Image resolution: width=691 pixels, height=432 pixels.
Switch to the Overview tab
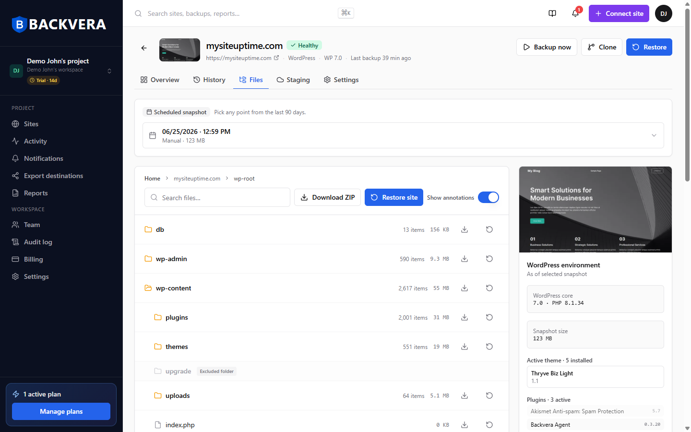(160, 80)
